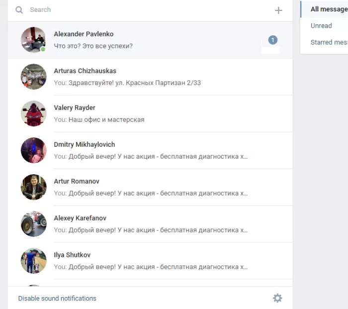
Task: Click Ilya Shutkov's avatar
Action: point(33,261)
